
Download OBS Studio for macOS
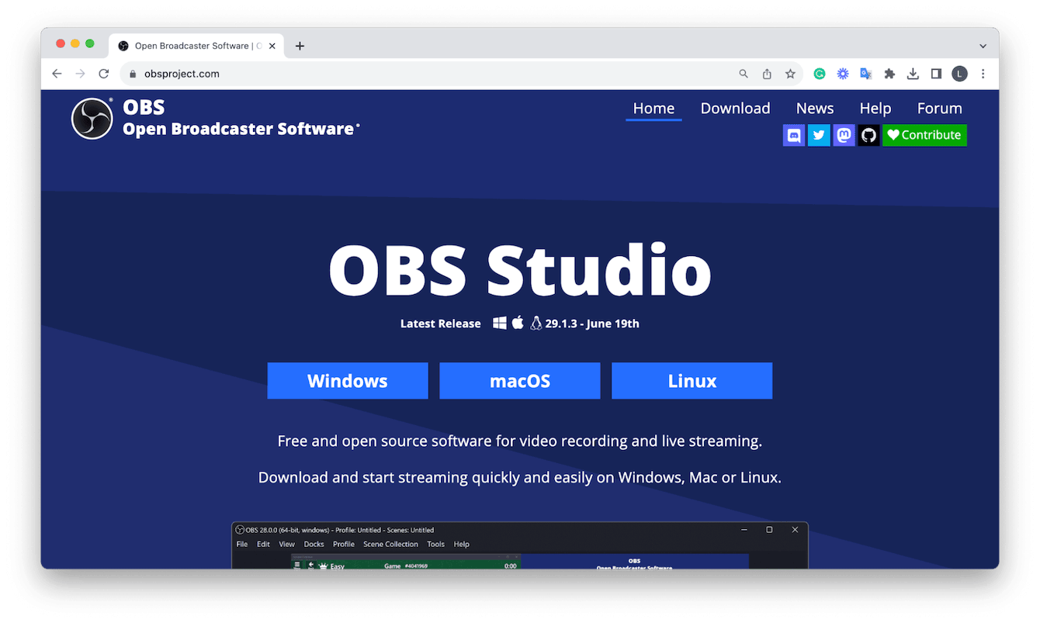point(520,381)
